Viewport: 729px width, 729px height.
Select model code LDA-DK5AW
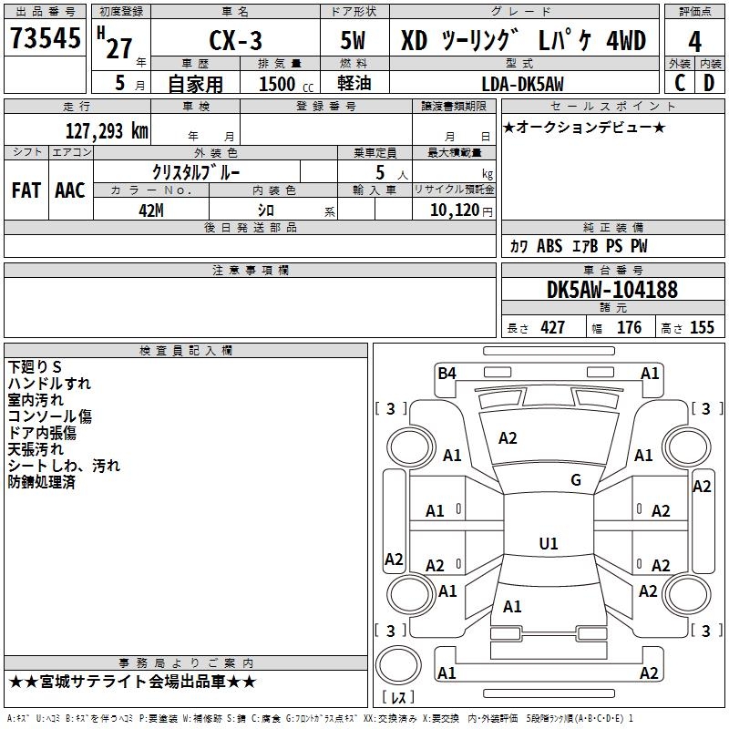click(522, 84)
